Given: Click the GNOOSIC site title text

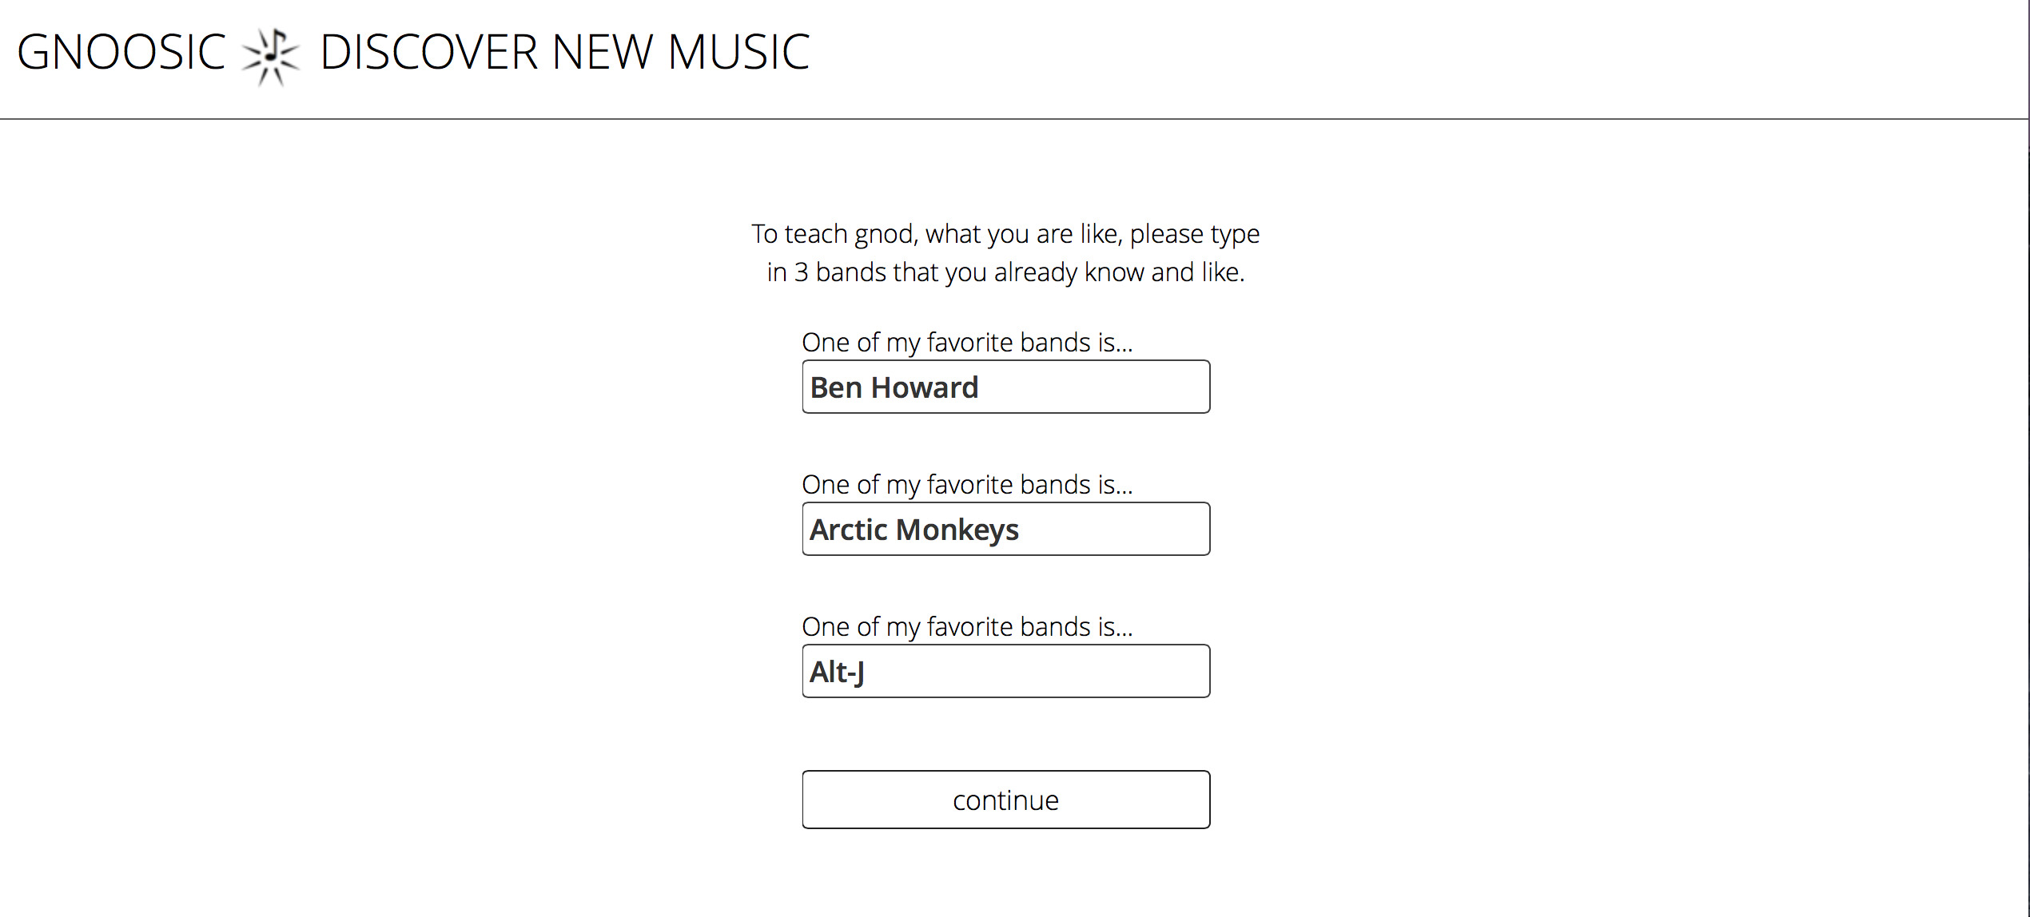Looking at the screenshot, I should pyautogui.click(x=121, y=53).
